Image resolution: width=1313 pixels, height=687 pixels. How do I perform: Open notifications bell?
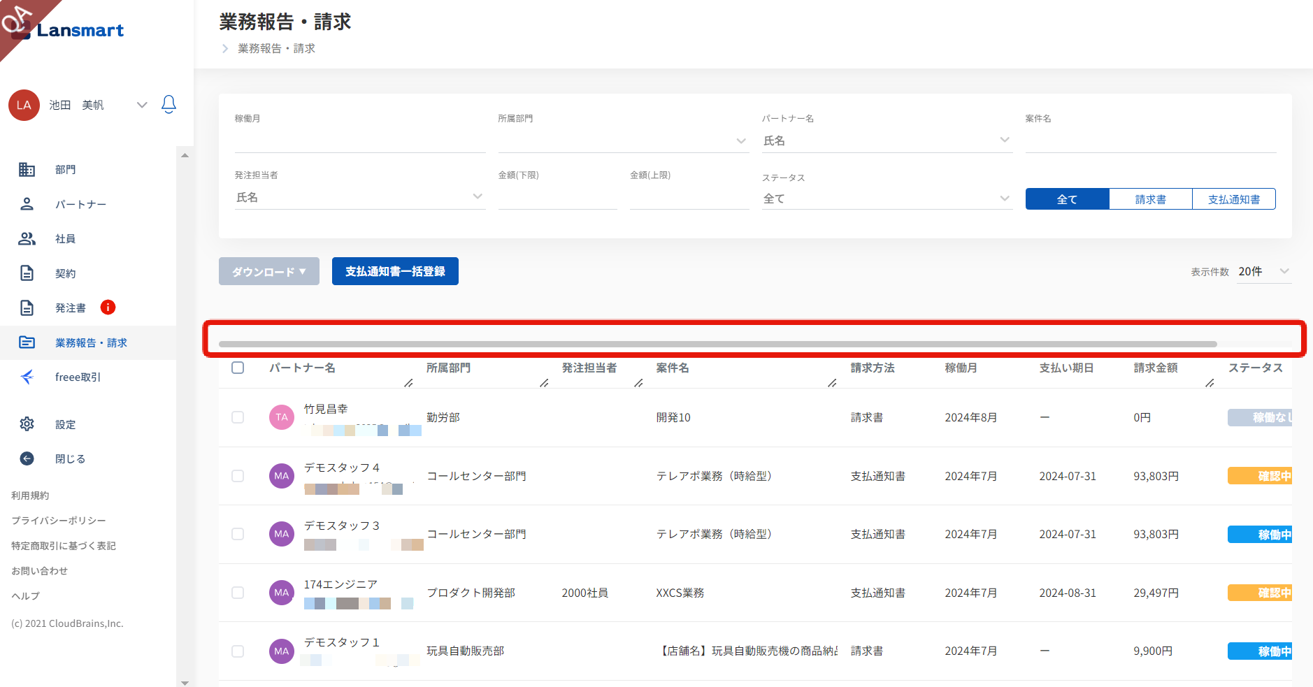tap(168, 104)
